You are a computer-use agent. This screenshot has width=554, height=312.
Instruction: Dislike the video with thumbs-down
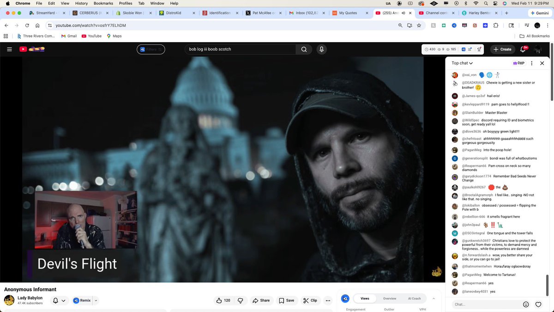coord(241,300)
